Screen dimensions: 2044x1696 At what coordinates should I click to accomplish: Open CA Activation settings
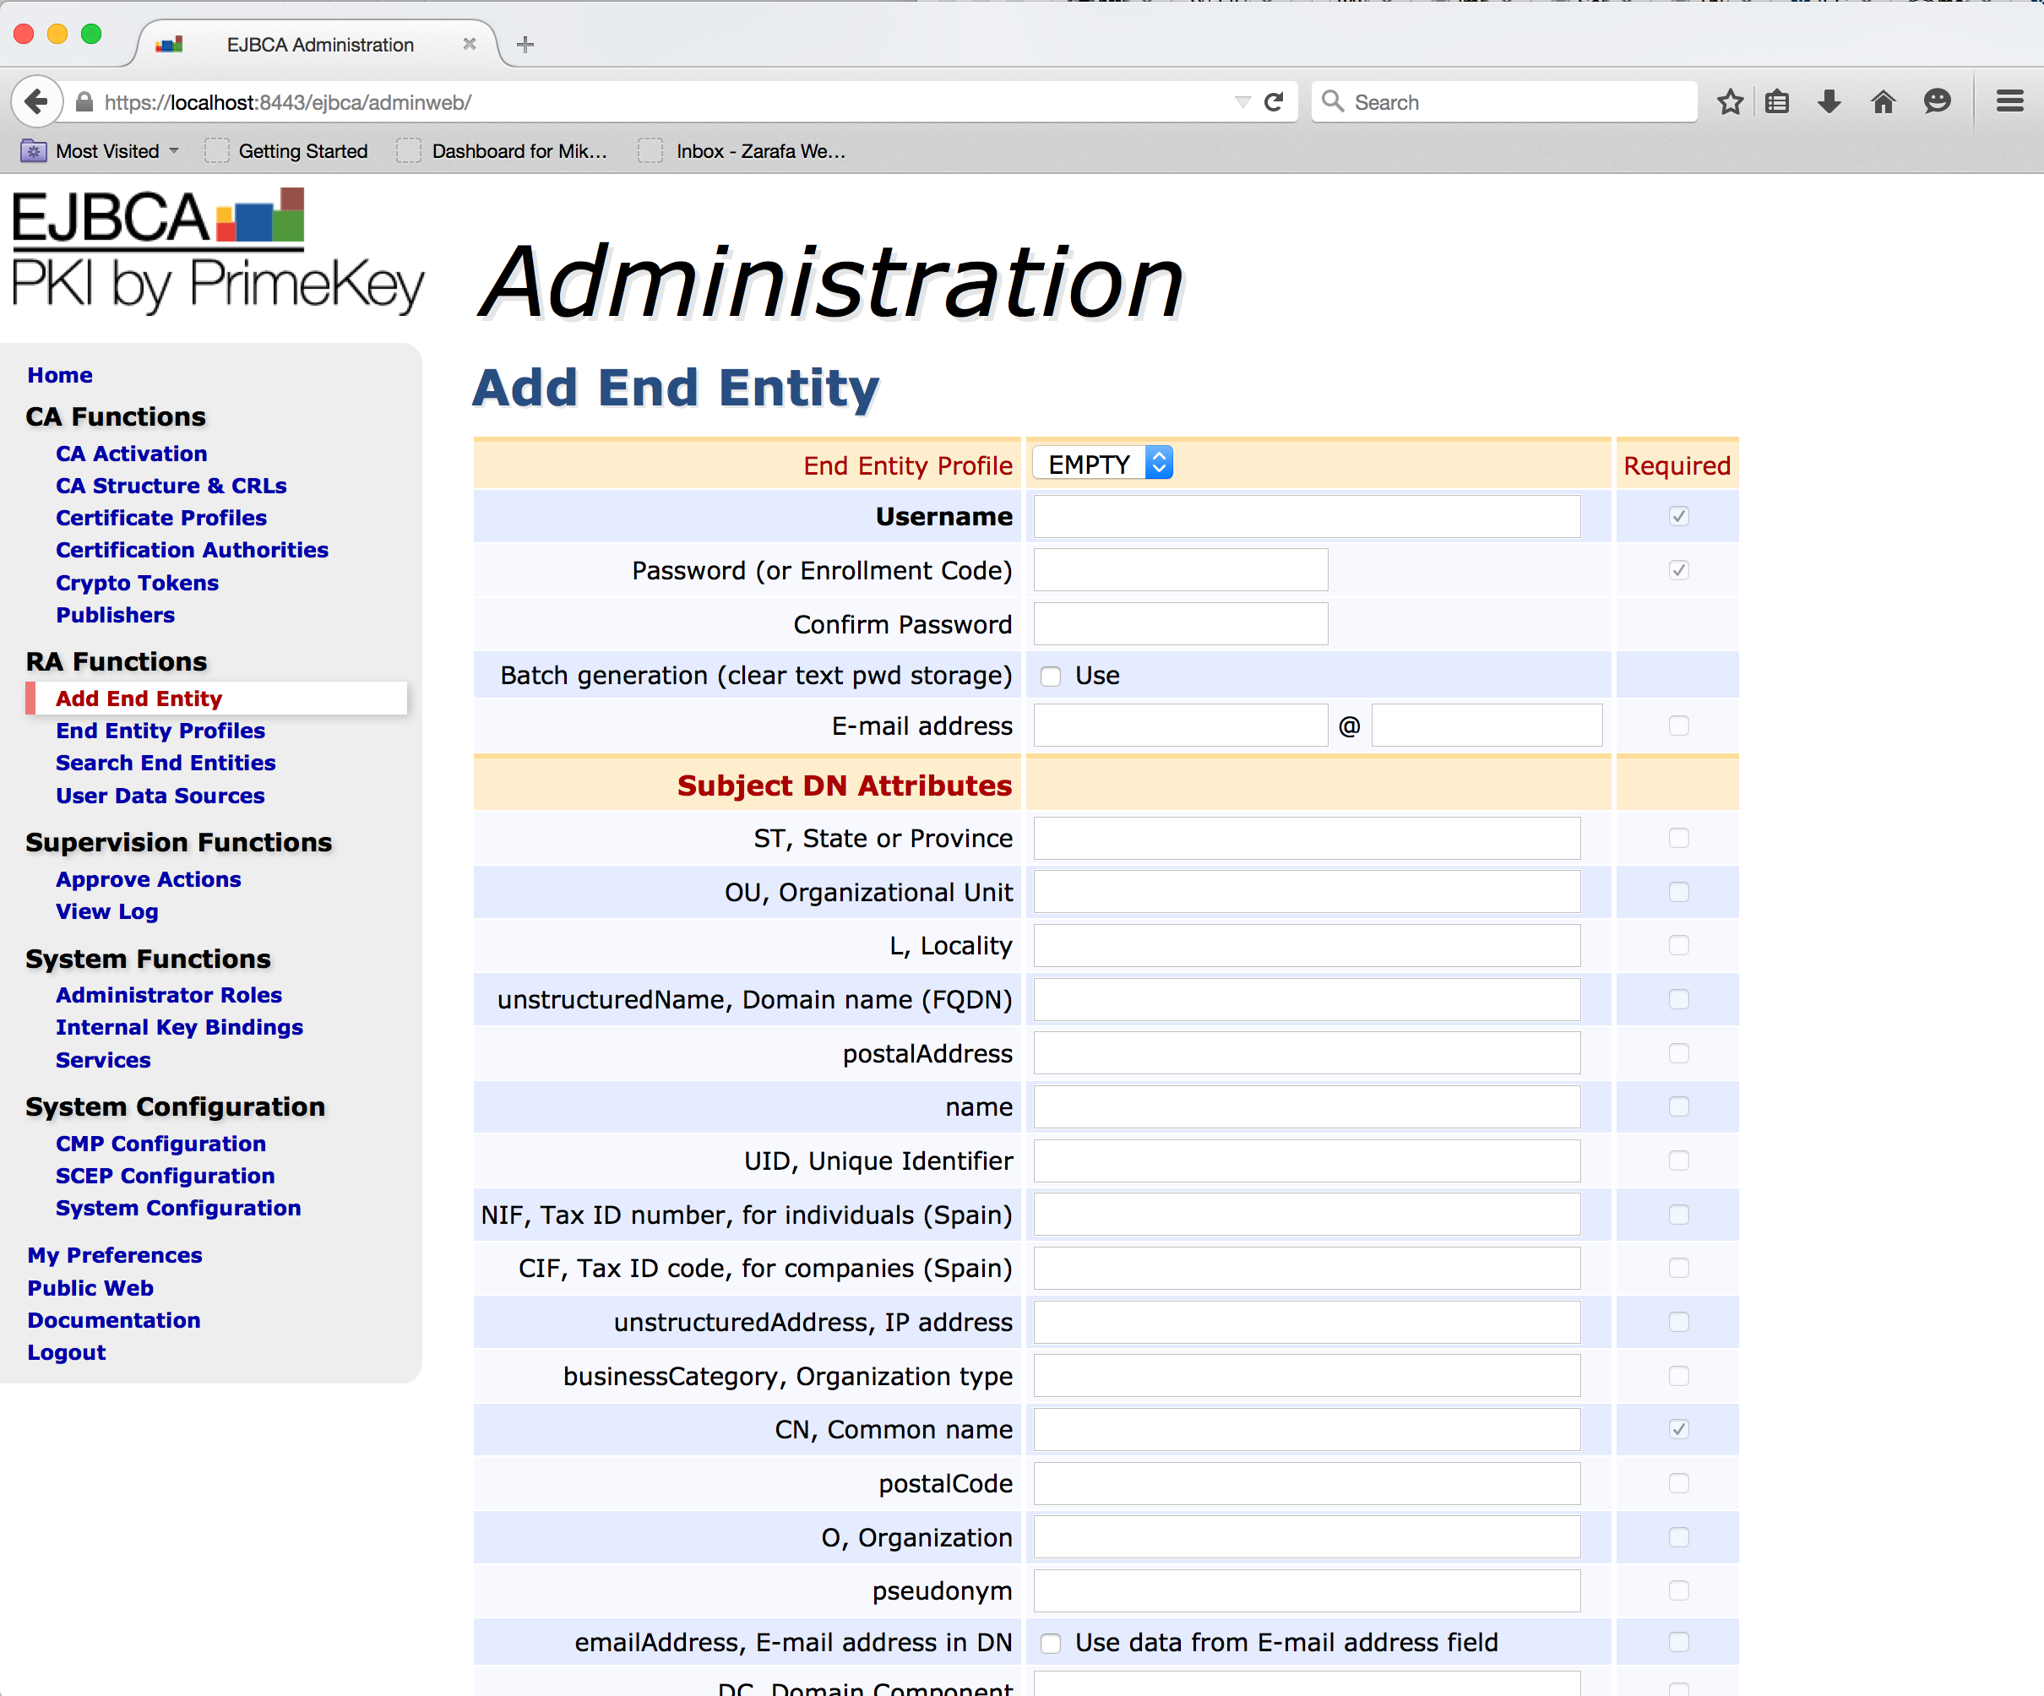pos(131,454)
